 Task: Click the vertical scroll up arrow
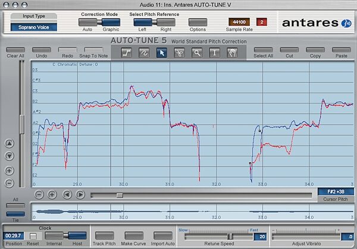click(x=10, y=143)
